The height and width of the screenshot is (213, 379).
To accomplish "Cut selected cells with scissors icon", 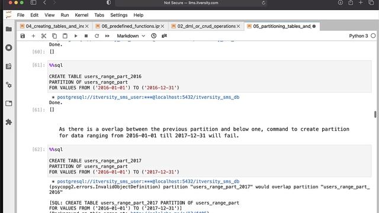I will [44, 35].
